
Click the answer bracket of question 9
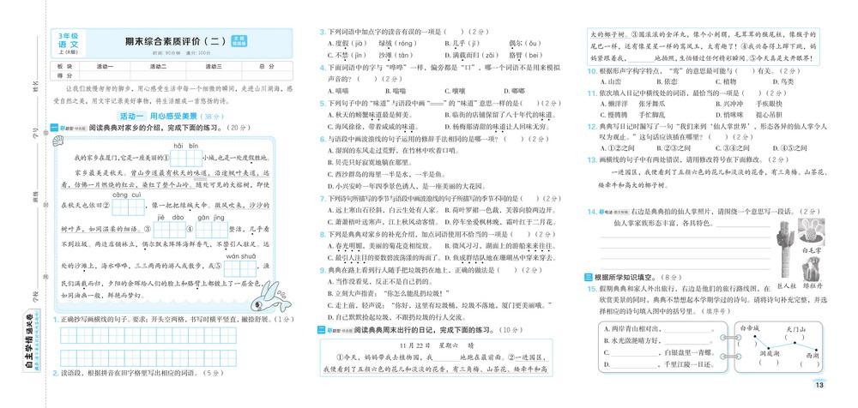tap(506, 269)
